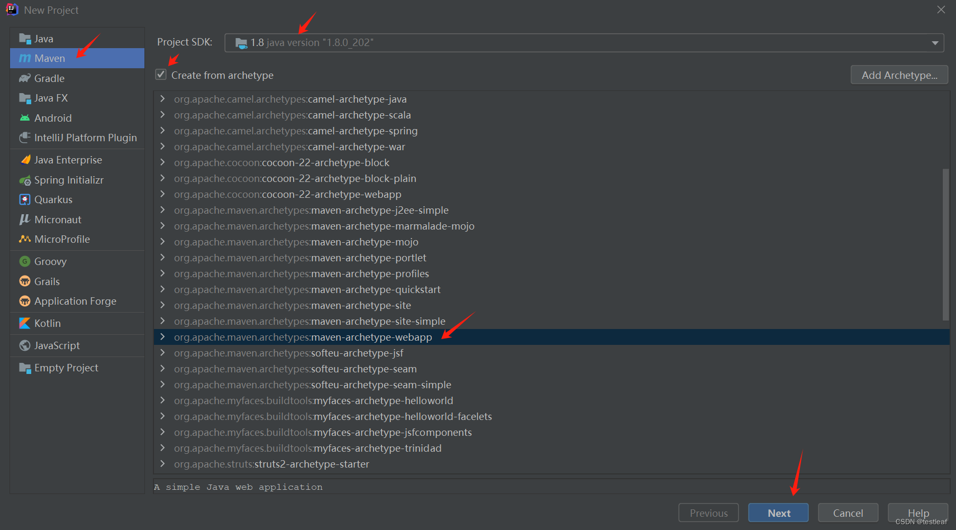Click the MicroProfile icon
This screenshot has width=956, height=530.
click(25, 239)
